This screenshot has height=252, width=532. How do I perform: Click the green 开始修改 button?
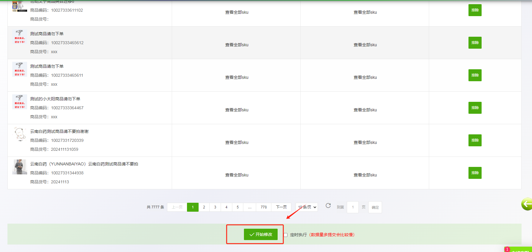261,234
